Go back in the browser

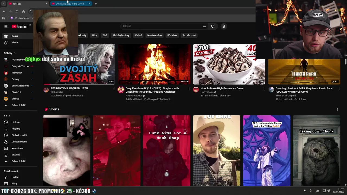click(x=4, y=11)
